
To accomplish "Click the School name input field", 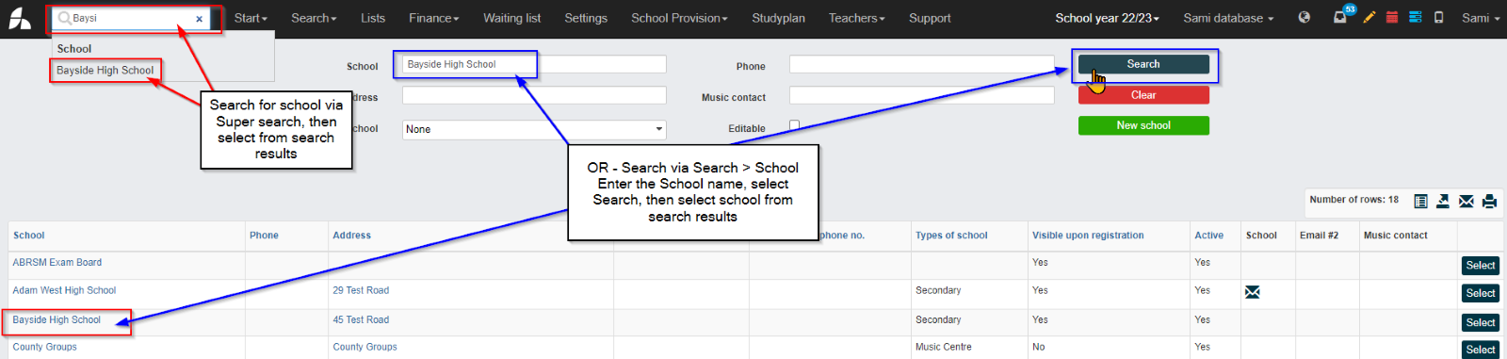I will [x=534, y=64].
